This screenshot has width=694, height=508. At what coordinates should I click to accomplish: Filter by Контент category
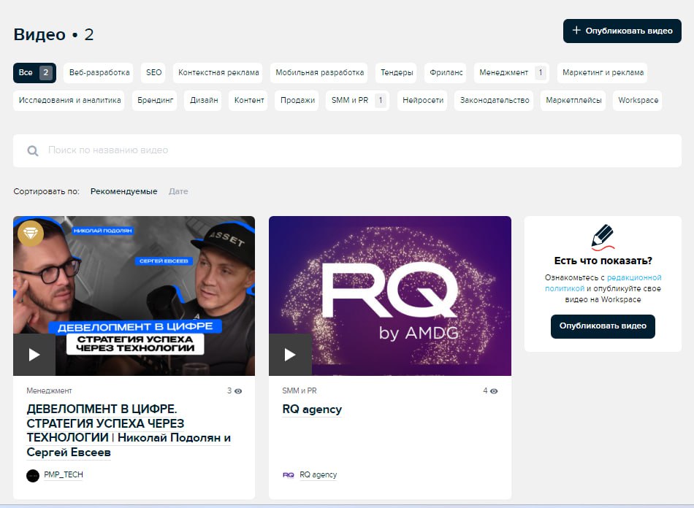click(x=248, y=101)
